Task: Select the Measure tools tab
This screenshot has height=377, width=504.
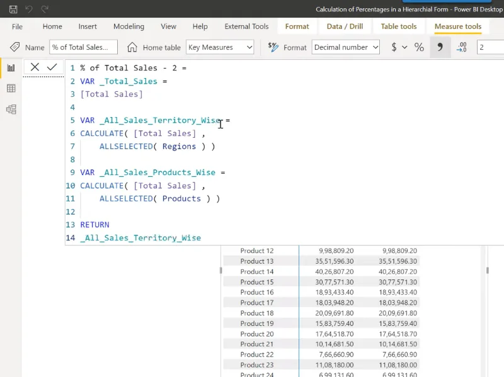Action: (458, 26)
